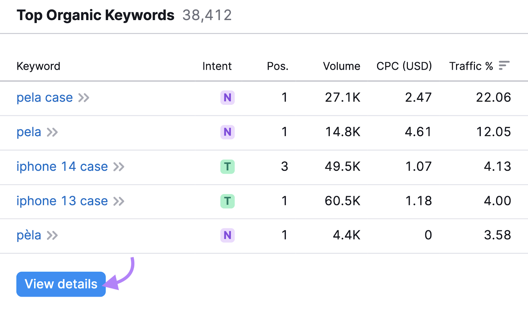The width and height of the screenshot is (528, 313).
Task: Click double-chevron icon next to 'iphone 14 case'
Action: (119, 167)
